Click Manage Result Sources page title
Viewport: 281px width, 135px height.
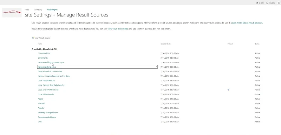coord(82,15)
